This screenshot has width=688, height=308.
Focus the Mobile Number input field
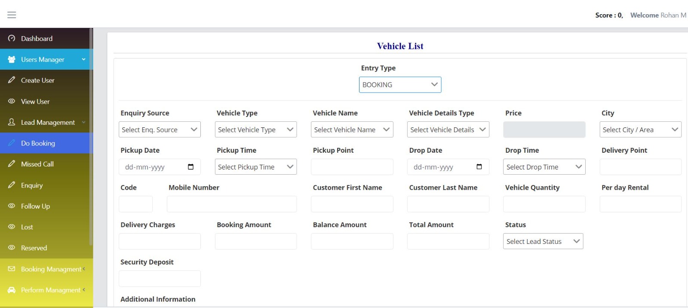pyautogui.click(x=231, y=204)
